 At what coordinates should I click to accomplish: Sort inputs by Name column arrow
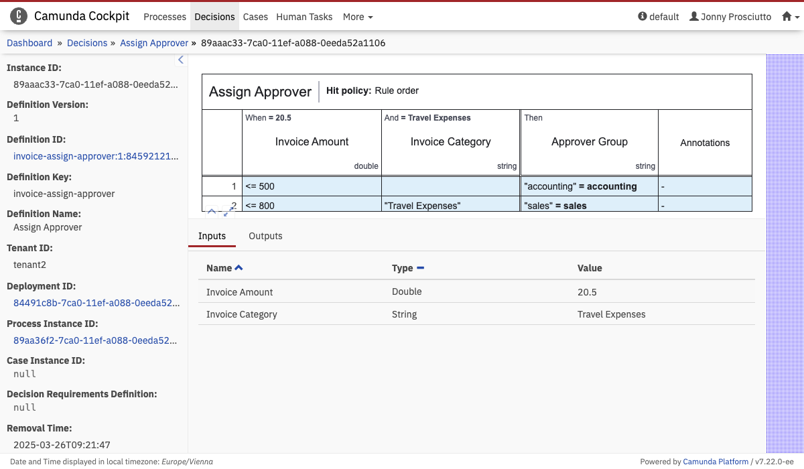point(239,268)
